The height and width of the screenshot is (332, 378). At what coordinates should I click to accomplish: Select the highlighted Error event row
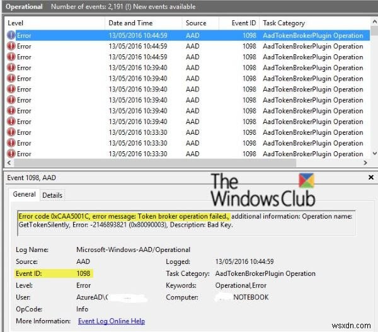(188, 35)
